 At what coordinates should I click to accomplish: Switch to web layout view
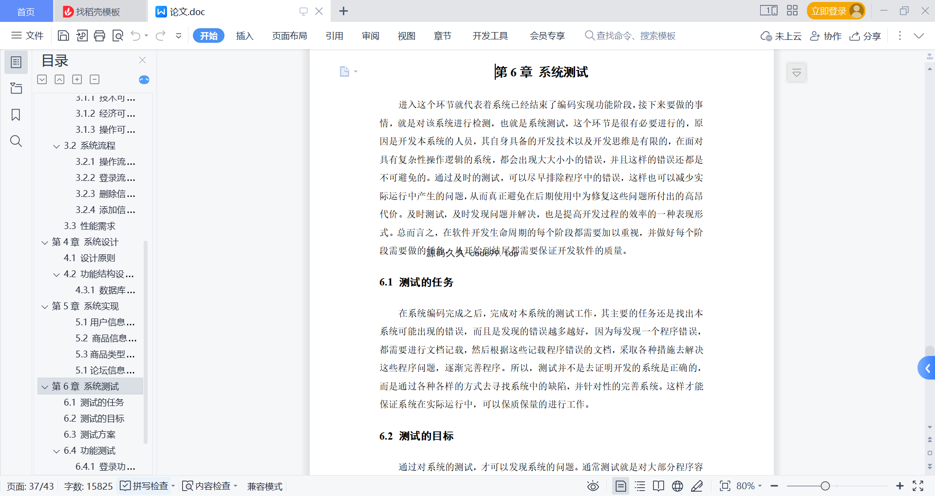pyautogui.click(x=677, y=486)
